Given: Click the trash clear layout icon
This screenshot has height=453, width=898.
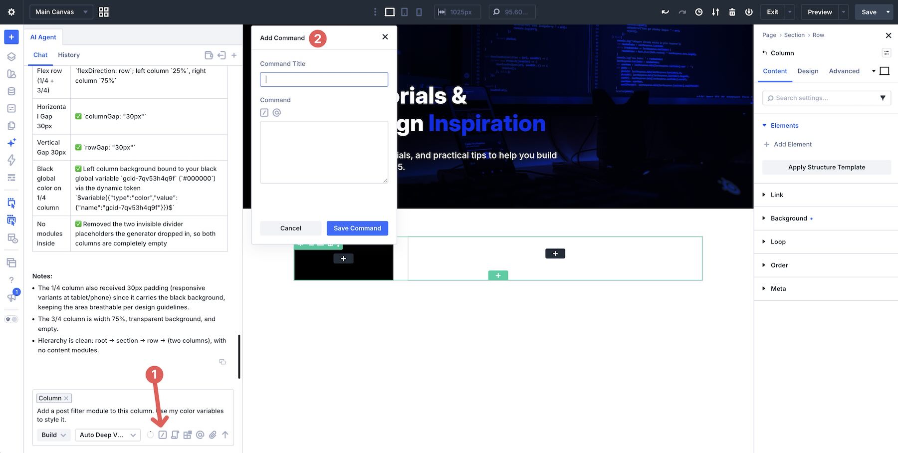Looking at the screenshot, I should [732, 12].
